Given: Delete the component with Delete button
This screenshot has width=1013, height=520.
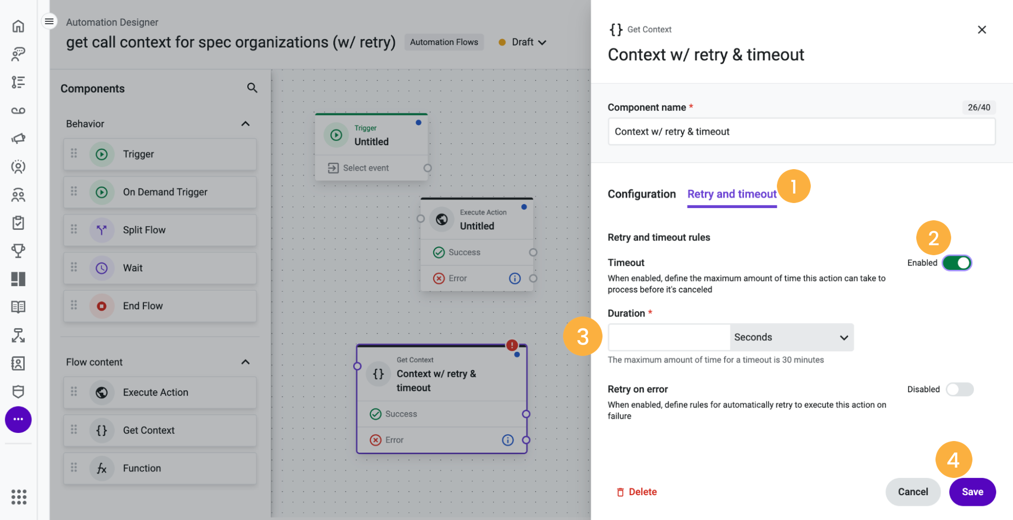Looking at the screenshot, I should [x=636, y=492].
